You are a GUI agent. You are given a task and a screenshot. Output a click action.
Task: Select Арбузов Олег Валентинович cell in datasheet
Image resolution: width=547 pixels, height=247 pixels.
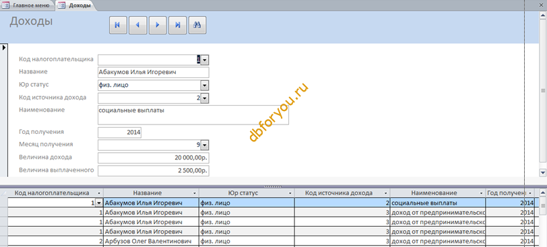[x=151, y=241]
